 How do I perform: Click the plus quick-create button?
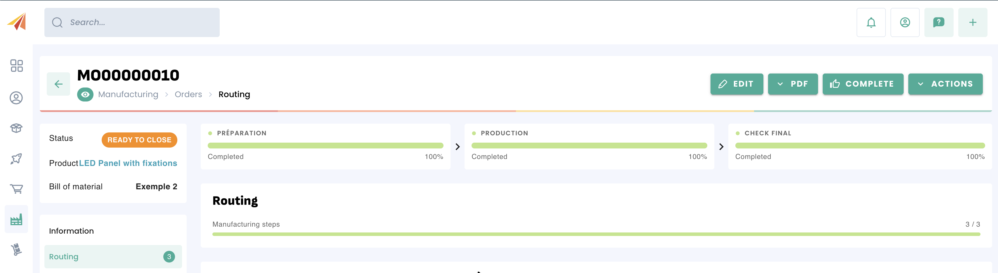pyautogui.click(x=972, y=22)
